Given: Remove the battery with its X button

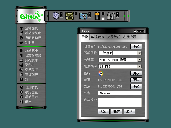Looking at the screenshot, I should click(x=103, y=13).
